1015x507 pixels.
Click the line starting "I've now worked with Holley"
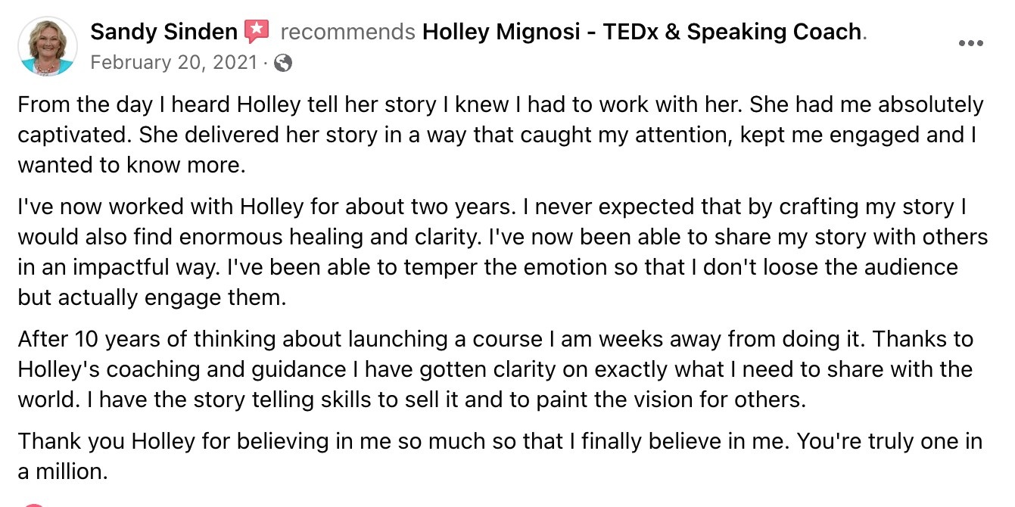[x=492, y=207]
